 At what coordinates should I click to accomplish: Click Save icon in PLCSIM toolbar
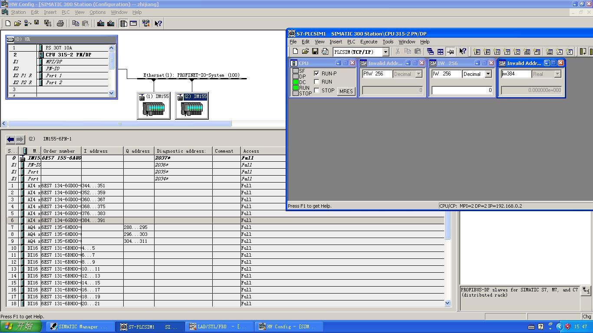click(x=315, y=52)
